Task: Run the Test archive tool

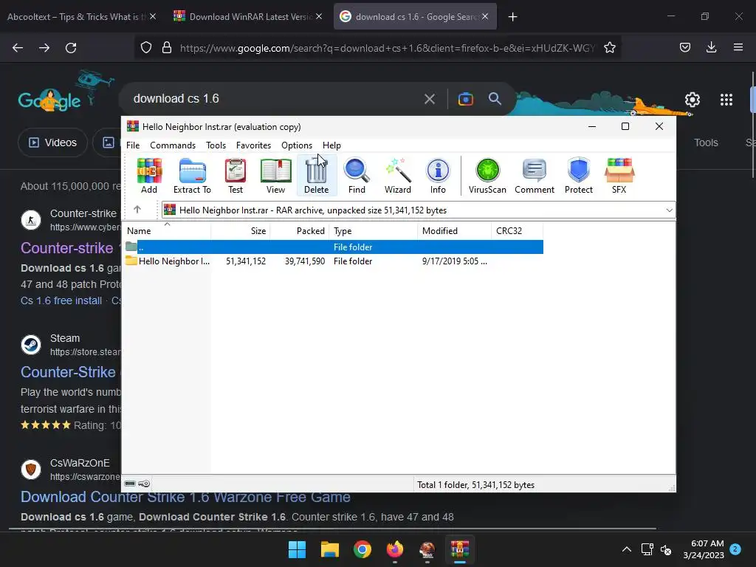Action: click(236, 176)
